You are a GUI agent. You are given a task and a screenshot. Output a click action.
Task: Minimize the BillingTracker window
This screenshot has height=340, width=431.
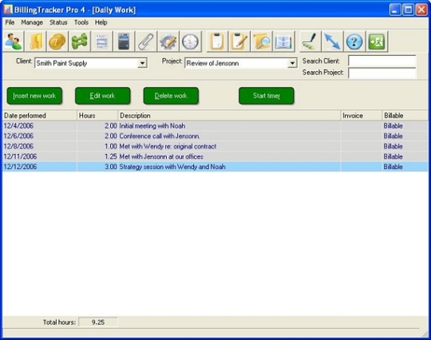click(x=395, y=10)
